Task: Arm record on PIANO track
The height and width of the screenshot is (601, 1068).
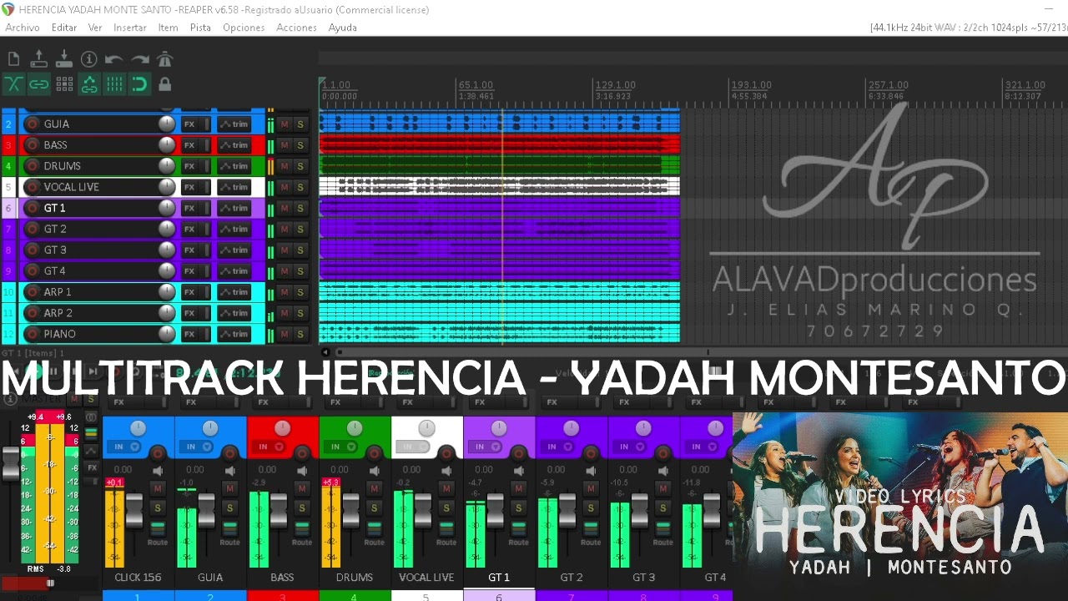Action: [33, 334]
